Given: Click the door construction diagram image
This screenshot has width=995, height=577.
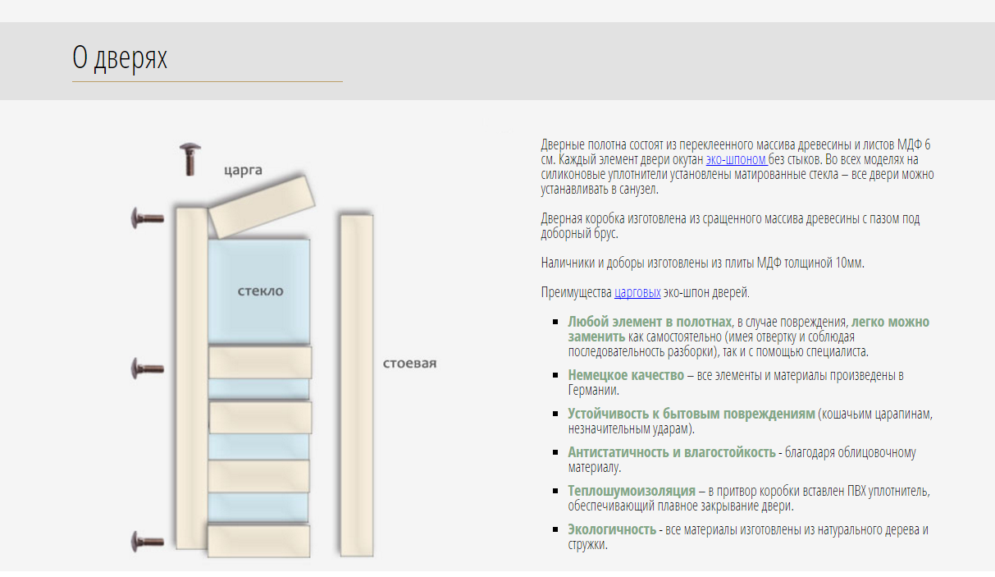Looking at the screenshot, I should coord(285,351).
